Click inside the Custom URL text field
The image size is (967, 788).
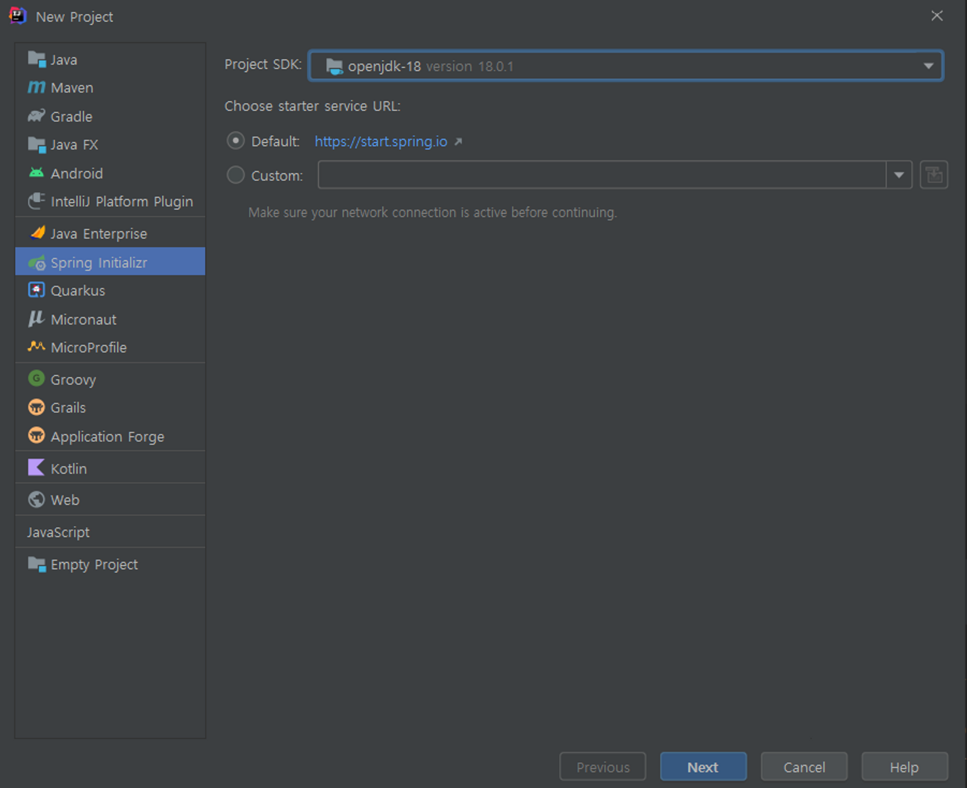coord(601,175)
